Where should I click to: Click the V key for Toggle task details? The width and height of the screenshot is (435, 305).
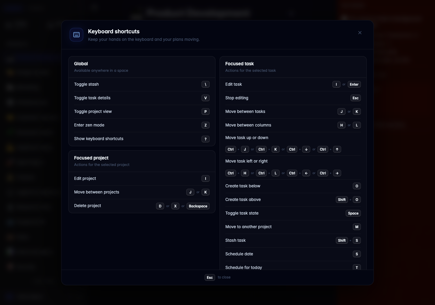point(206,98)
